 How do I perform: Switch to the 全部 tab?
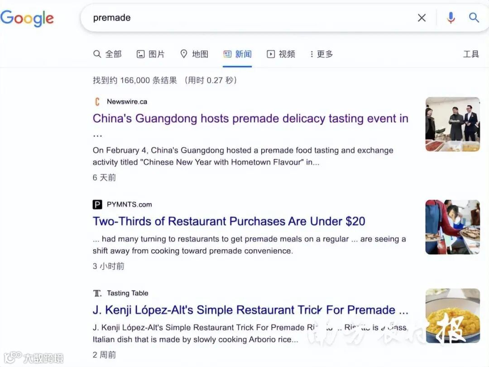[x=107, y=54]
